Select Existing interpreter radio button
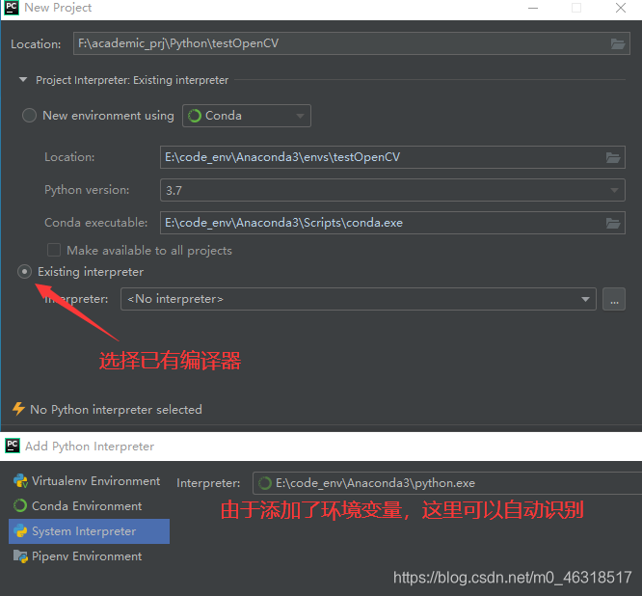 (x=24, y=272)
